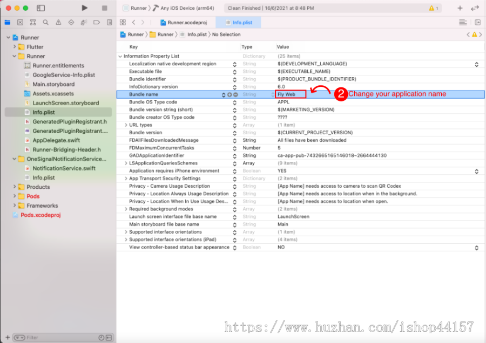This screenshot has width=486, height=343.
Task: Open Bundle name key stepper
Action: point(224,94)
